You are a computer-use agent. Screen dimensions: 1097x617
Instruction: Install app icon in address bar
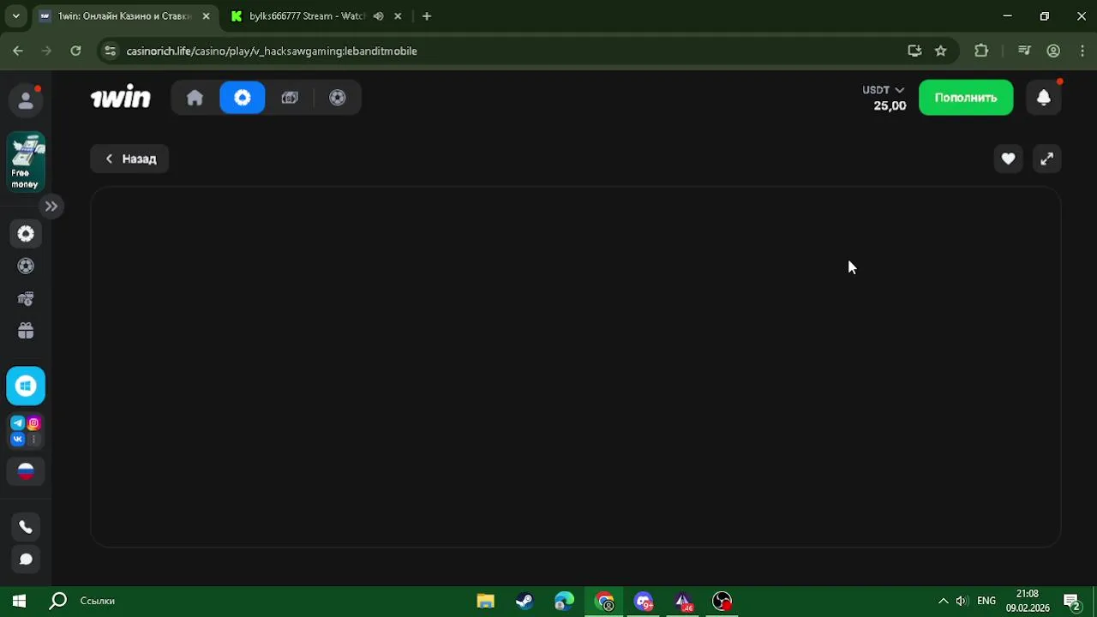[914, 51]
